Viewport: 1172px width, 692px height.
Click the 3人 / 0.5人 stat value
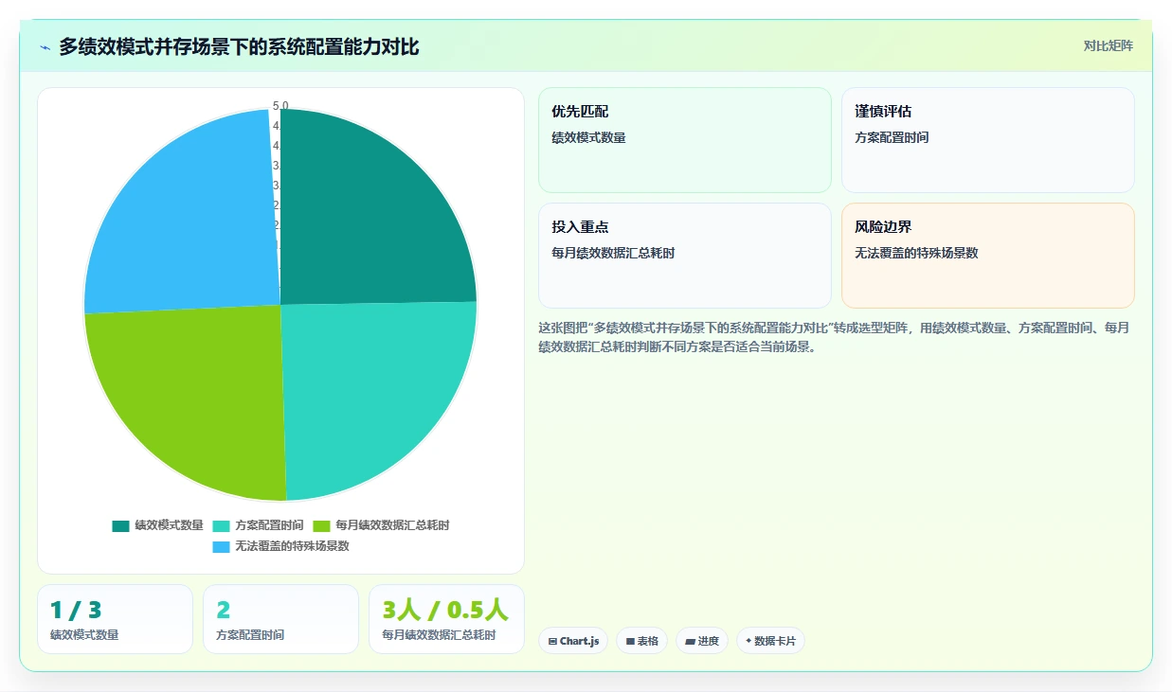(x=445, y=610)
